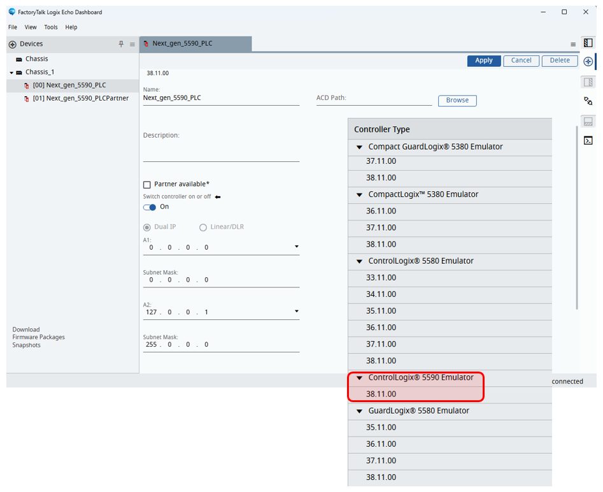Open the editor tab options menu icon
This screenshot has width=603, height=492.
coord(572,44)
